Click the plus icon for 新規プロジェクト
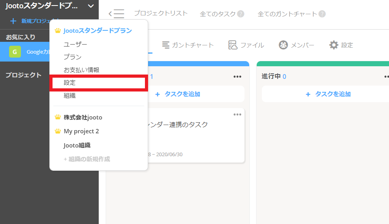The height and width of the screenshot is (224, 389). (x=13, y=21)
